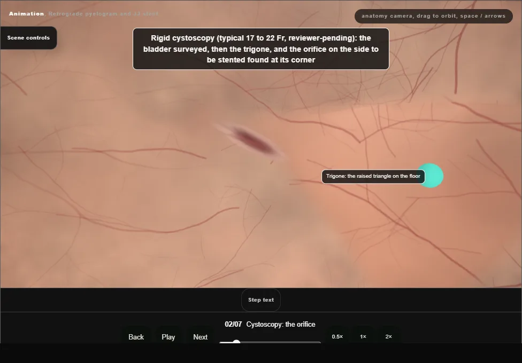Click the Animation title label

click(x=26, y=14)
